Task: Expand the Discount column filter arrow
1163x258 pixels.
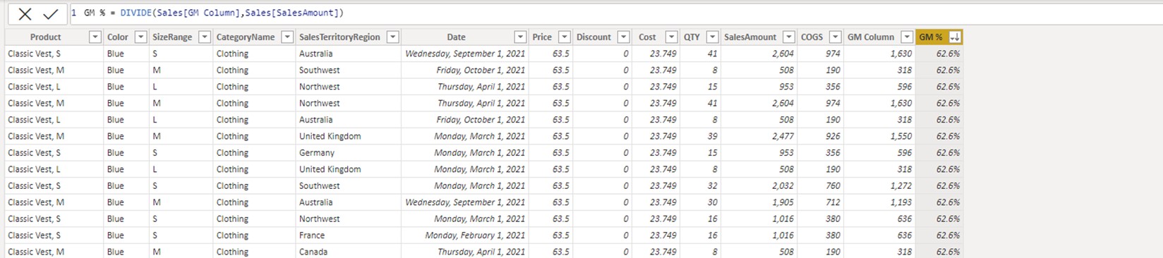Action: pos(623,37)
